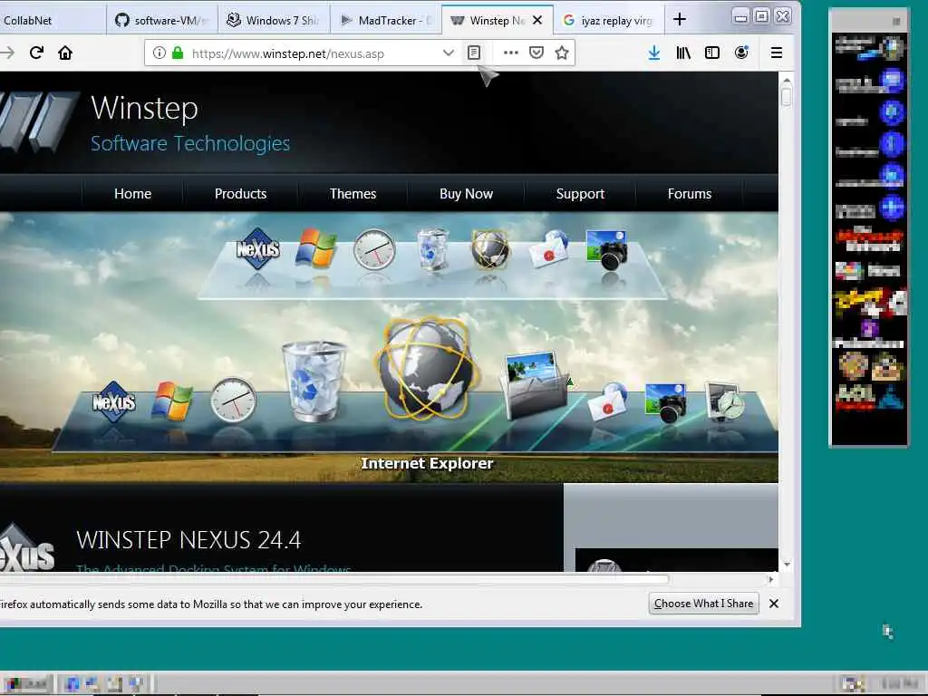The width and height of the screenshot is (928, 696).
Task: Click the Winstep Software Technologies title
Action: pyautogui.click(x=190, y=123)
